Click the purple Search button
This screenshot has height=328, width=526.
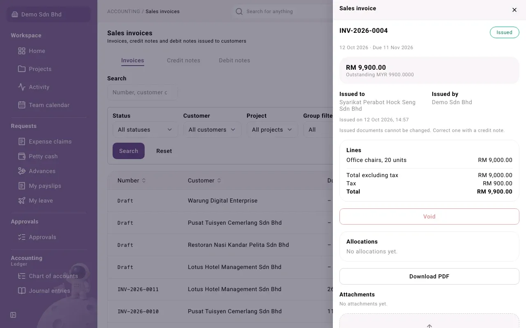[129, 151]
